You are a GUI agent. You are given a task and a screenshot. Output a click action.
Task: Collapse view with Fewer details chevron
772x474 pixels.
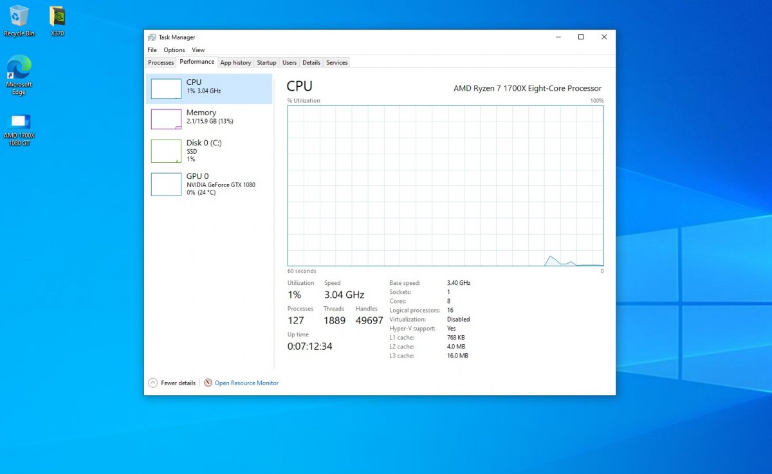click(152, 383)
